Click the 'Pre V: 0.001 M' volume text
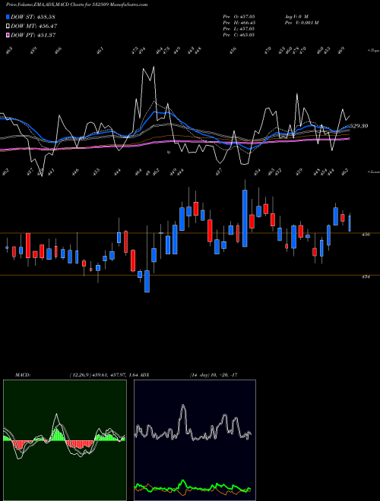 (x=301, y=23)
